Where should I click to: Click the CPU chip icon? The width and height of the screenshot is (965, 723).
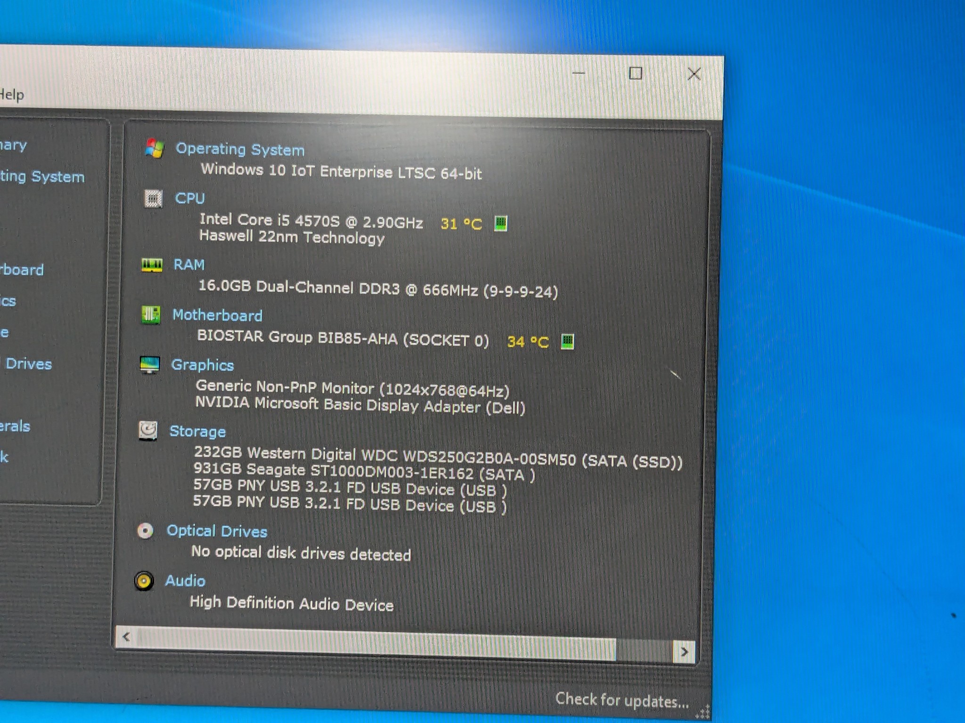153,199
